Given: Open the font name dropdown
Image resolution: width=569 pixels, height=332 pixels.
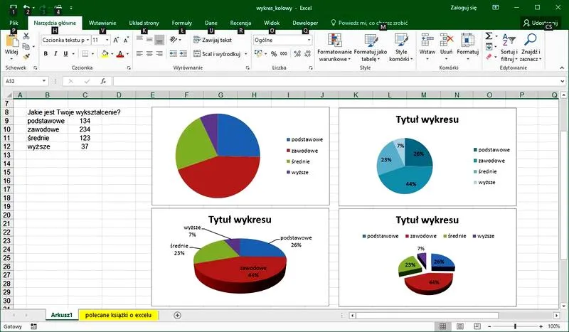Looking at the screenshot, I should 87,40.
